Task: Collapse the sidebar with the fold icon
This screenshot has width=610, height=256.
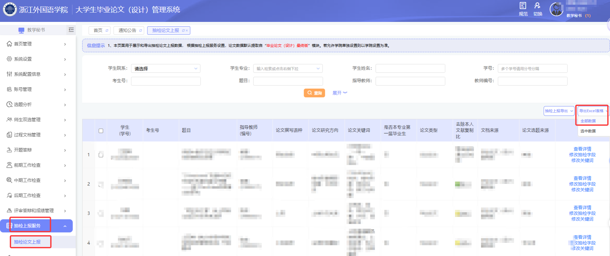Action: point(71,30)
